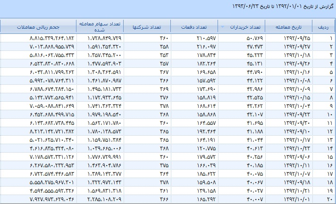This screenshot has height=204, width=336.
Task: Click the date cell ۱۳۹۲/۱۰/۰۹
Action: click(297, 89)
